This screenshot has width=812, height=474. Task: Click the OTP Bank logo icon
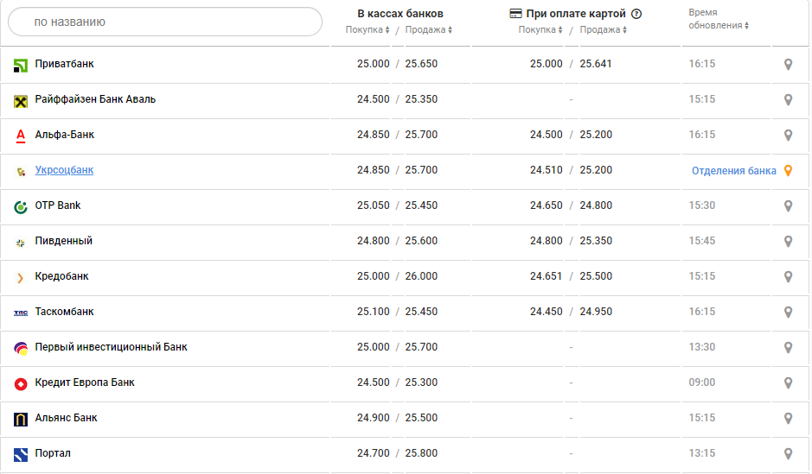point(21,206)
